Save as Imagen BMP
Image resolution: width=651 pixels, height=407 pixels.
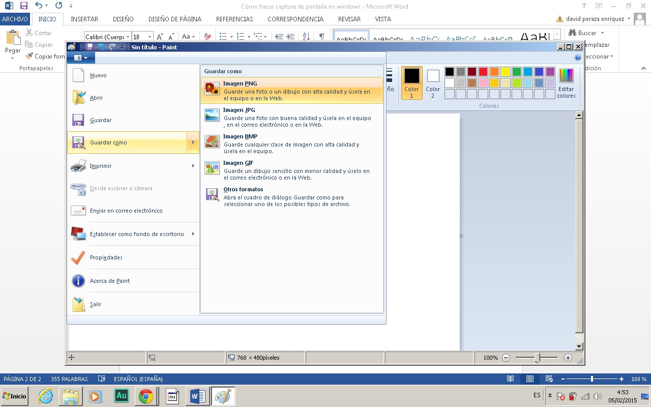point(292,143)
